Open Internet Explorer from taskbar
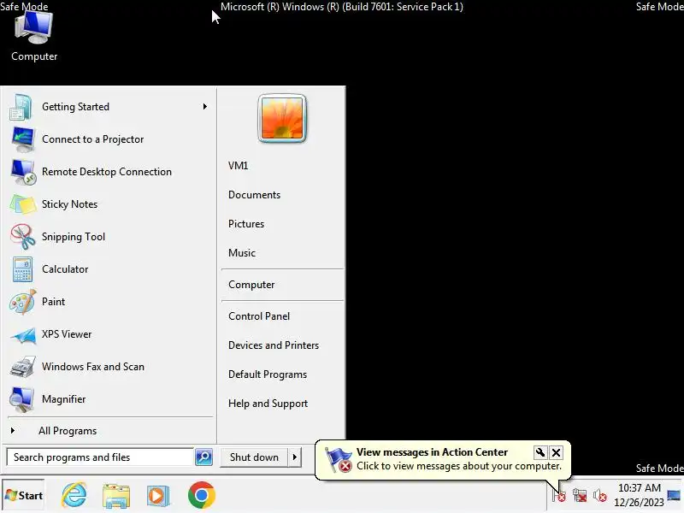This screenshot has height=513, width=684. (x=74, y=495)
